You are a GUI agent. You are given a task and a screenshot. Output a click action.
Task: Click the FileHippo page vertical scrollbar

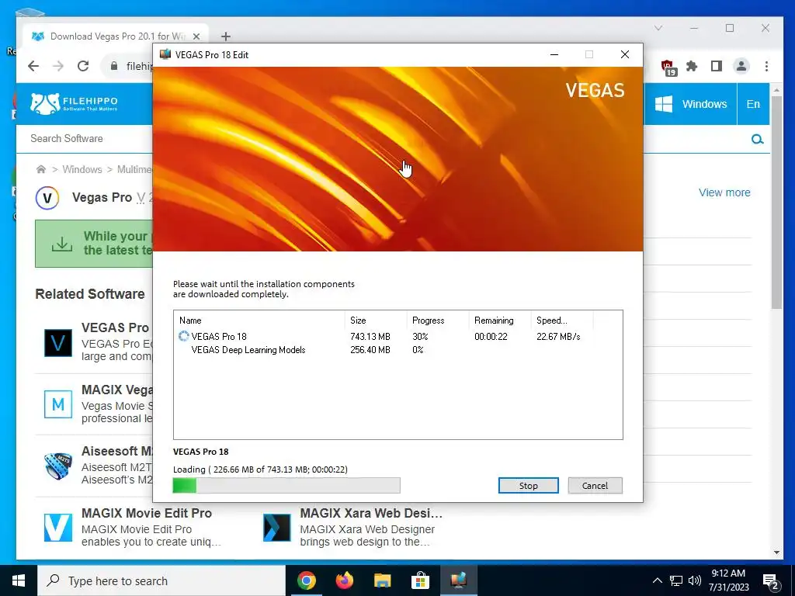pyautogui.click(x=776, y=203)
